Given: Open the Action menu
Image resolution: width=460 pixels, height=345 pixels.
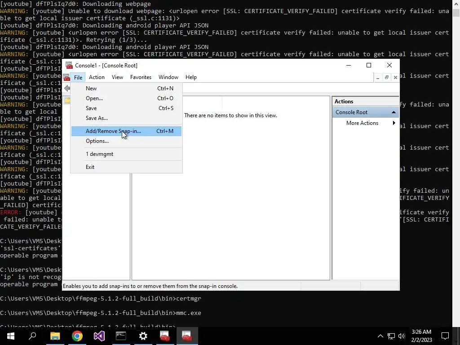Looking at the screenshot, I should click(97, 77).
